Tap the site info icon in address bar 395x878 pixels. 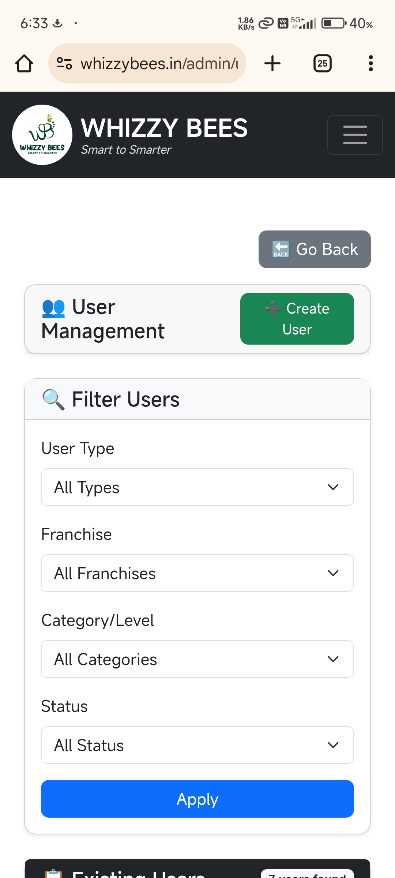click(64, 63)
